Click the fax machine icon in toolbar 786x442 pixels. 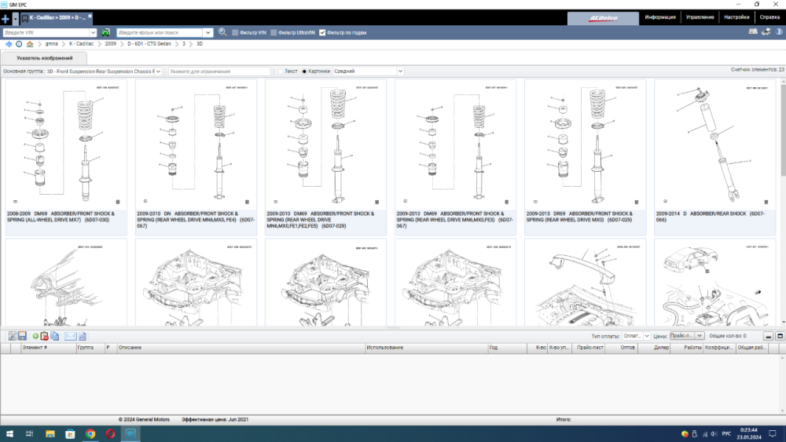(753, 32)
